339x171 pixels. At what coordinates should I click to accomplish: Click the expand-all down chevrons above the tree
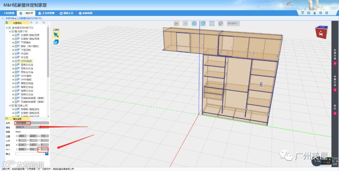coord(37,23)
